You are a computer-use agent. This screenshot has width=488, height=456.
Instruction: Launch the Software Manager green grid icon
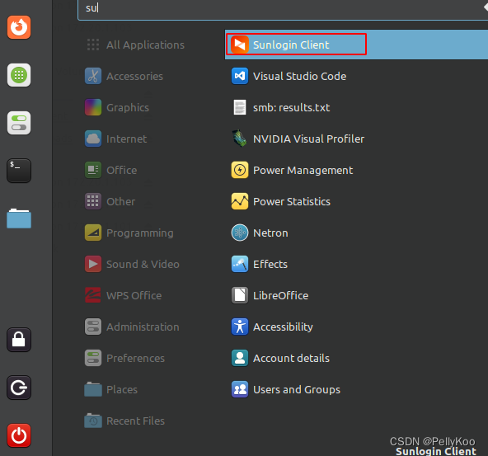tap(19, 75)
